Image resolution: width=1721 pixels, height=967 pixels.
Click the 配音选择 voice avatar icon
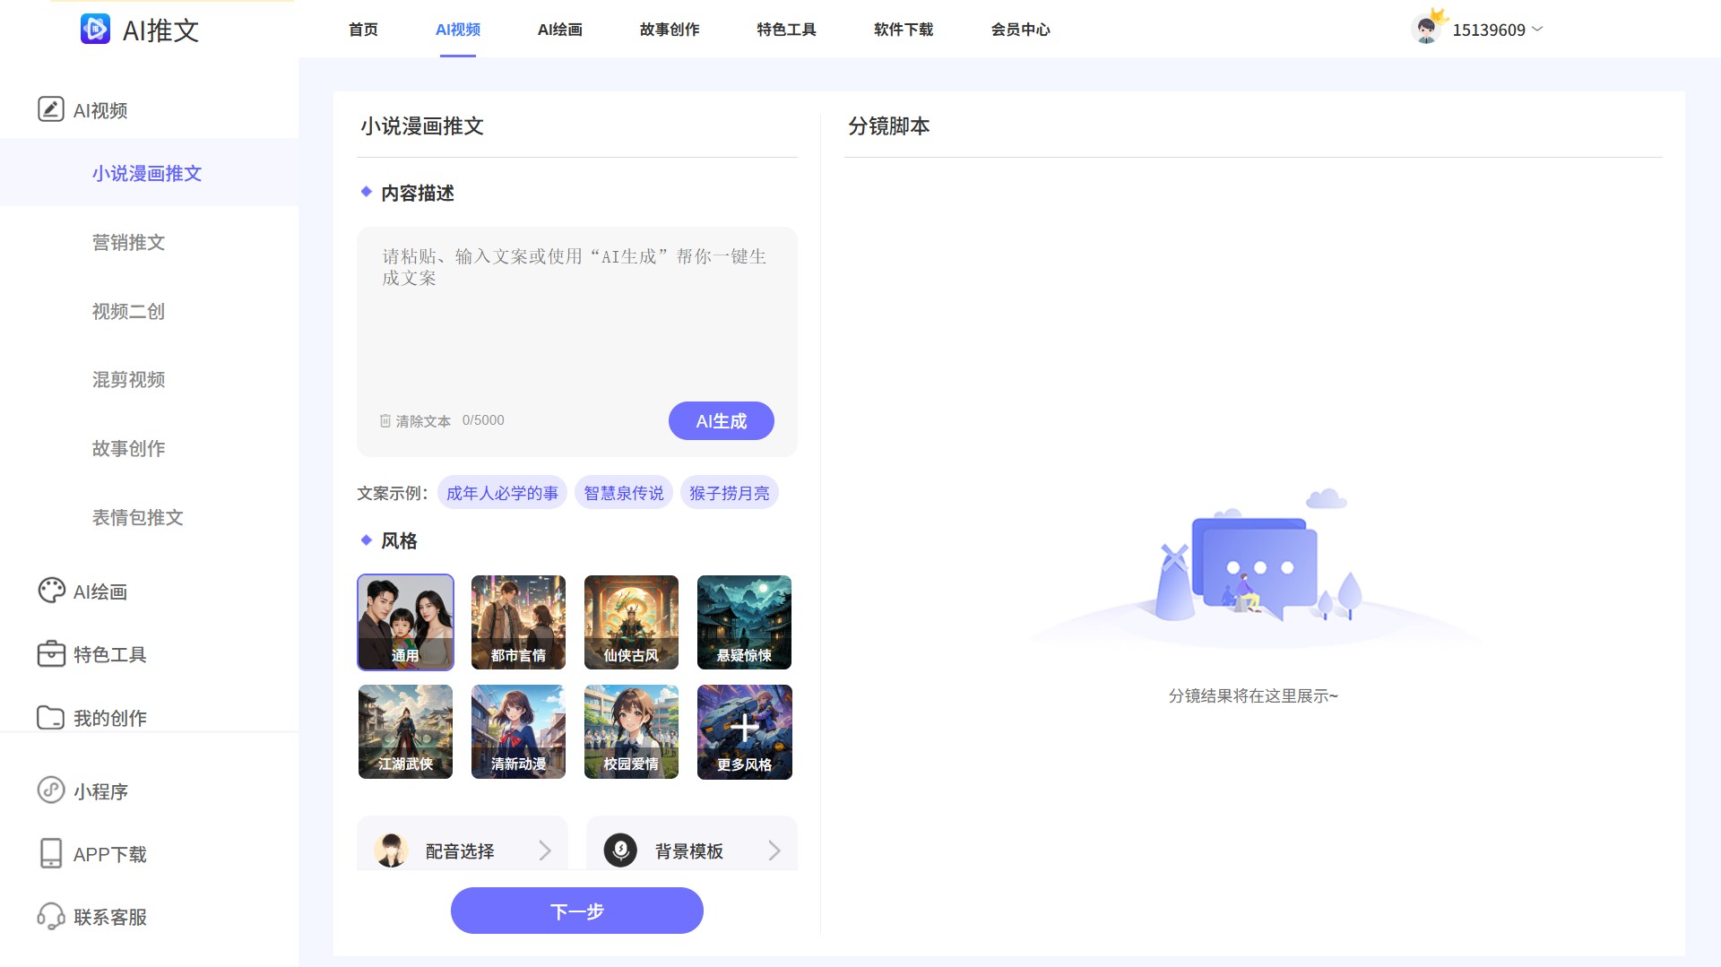(391, 850)
